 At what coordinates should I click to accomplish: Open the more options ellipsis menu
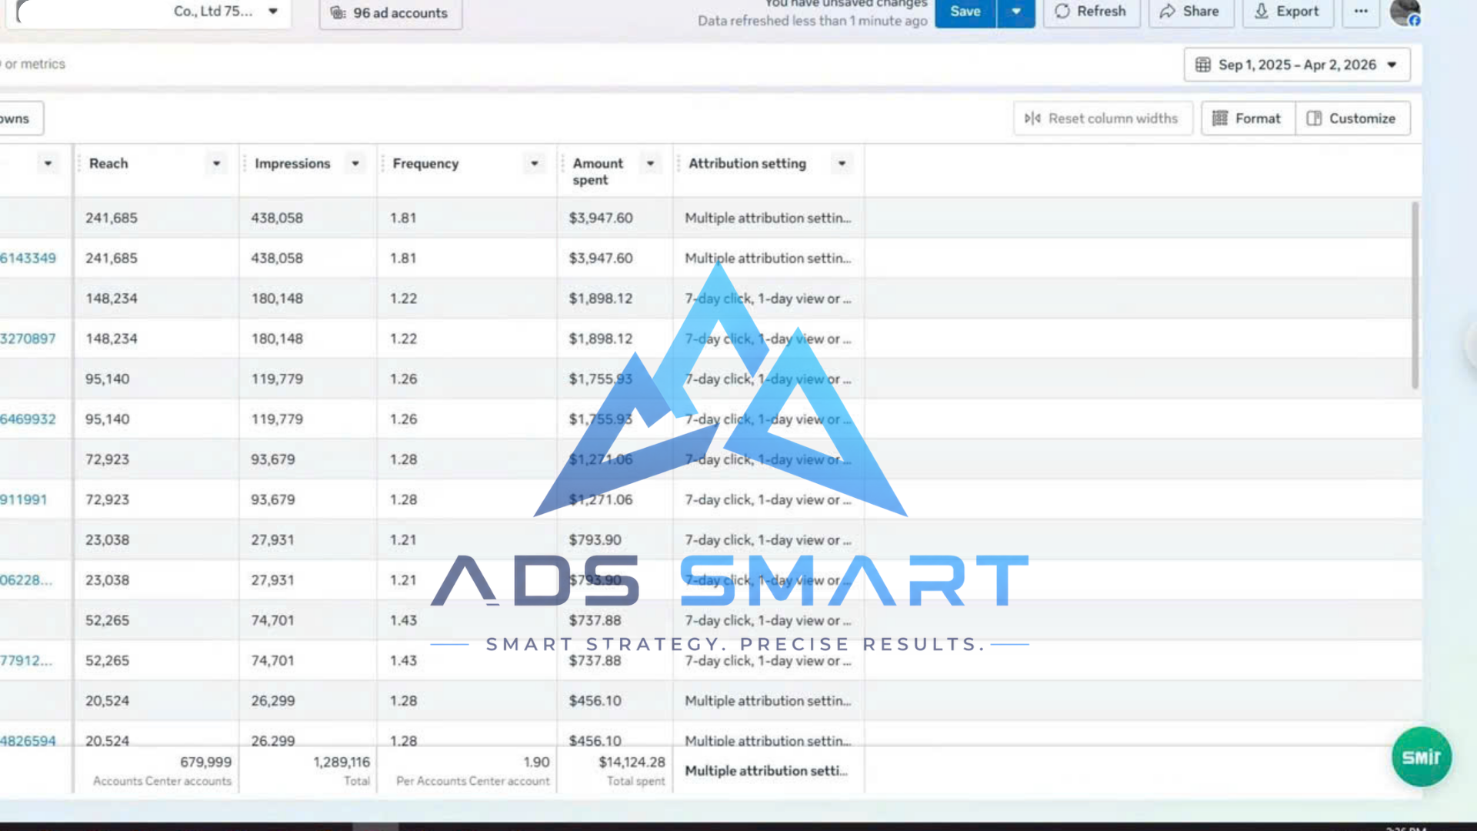tap(1361, 12)
